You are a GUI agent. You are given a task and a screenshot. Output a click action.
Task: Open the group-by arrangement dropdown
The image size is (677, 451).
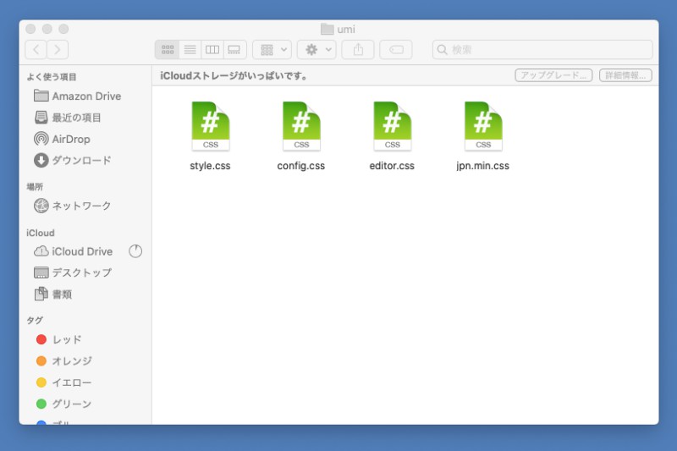[x=272, y=50]
